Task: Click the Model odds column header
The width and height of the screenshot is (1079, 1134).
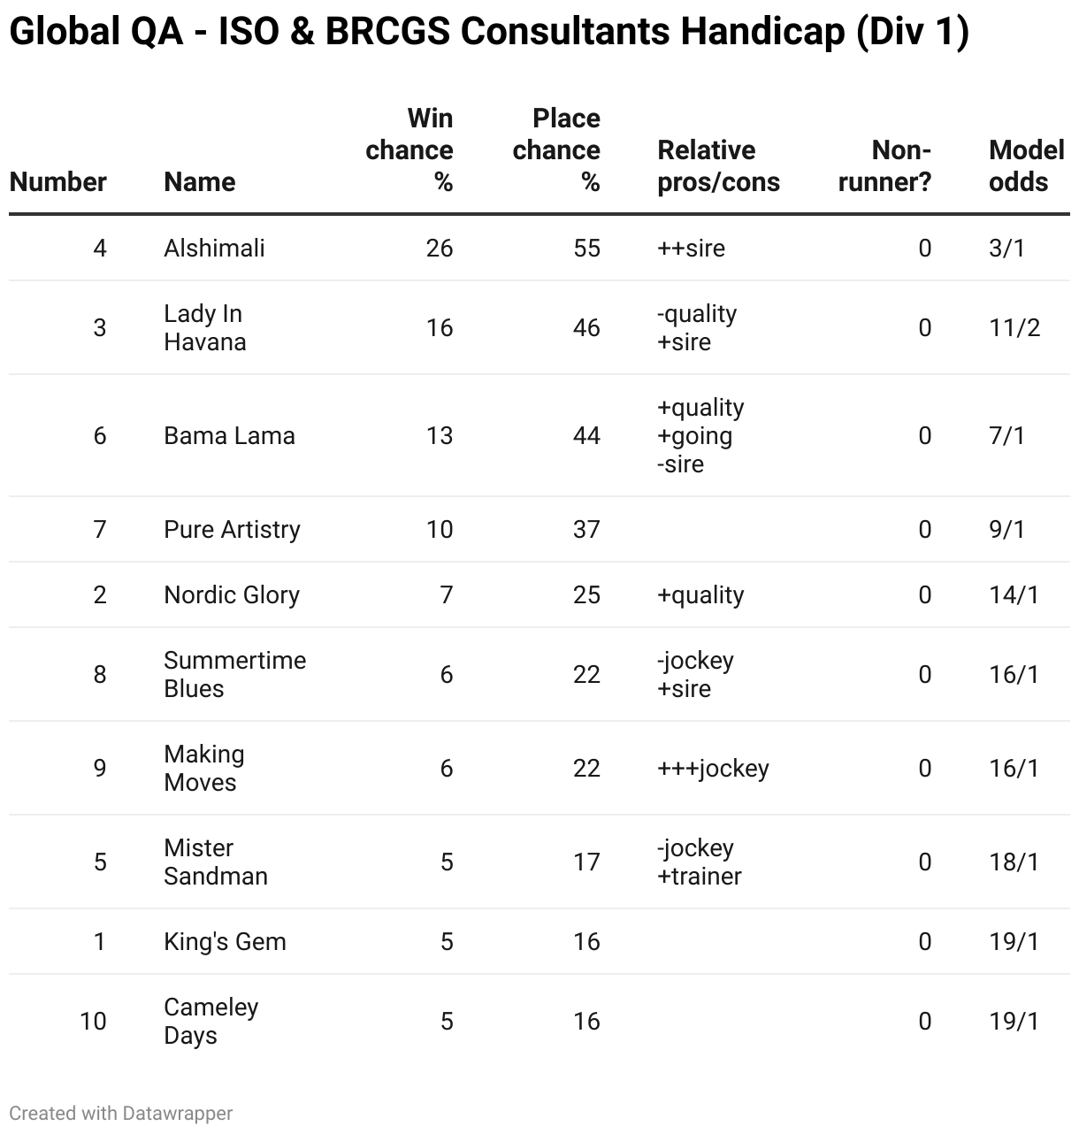Action: pyautogui.click(x=1027, y=166)
